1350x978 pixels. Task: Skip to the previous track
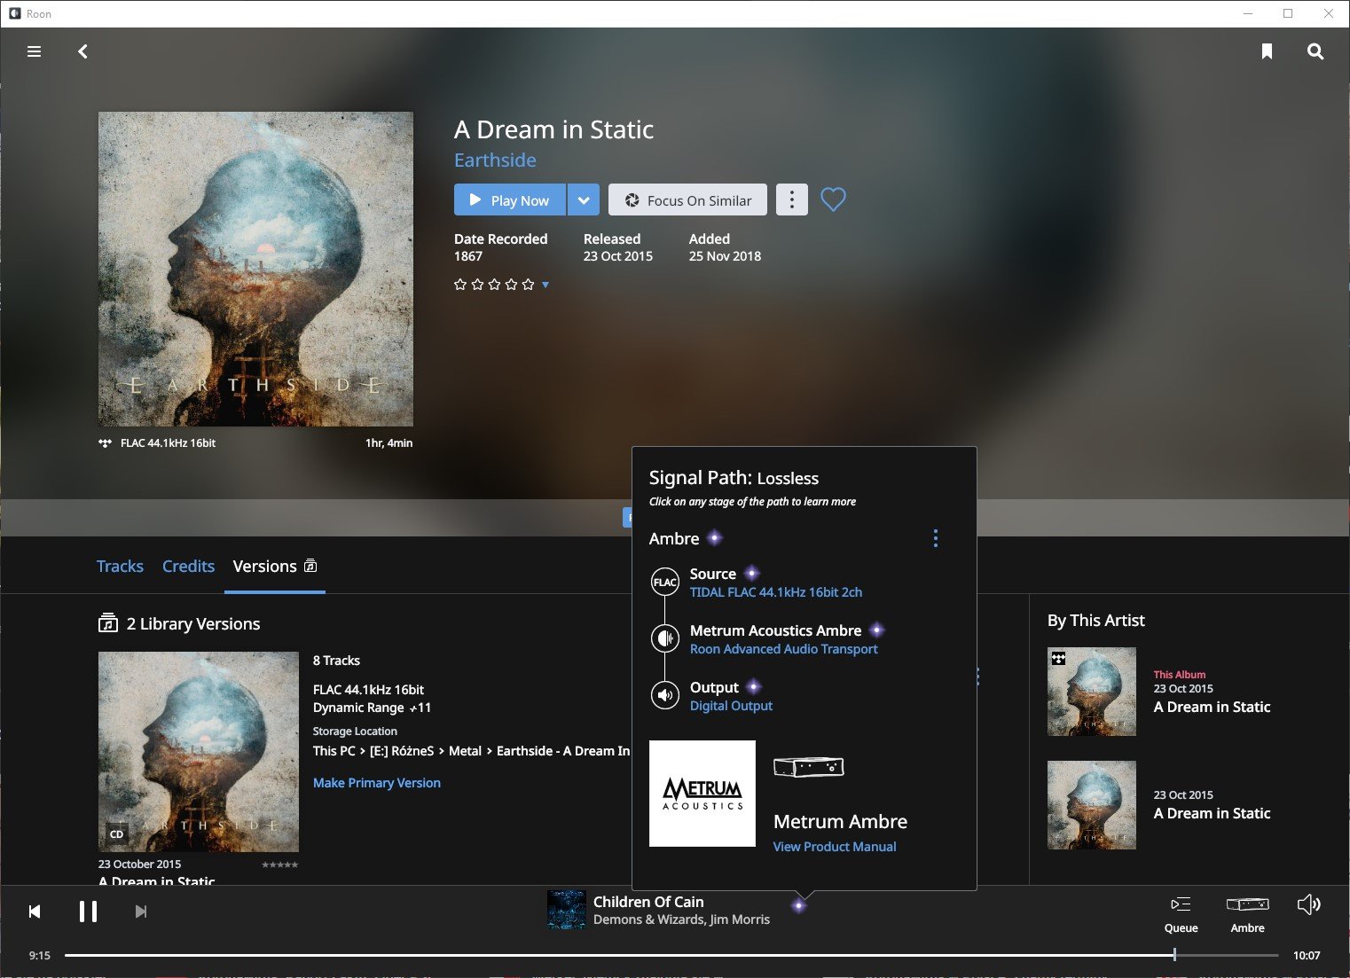(35, 911)
